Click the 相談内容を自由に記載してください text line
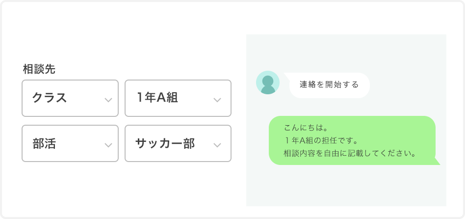 (349, 154)
